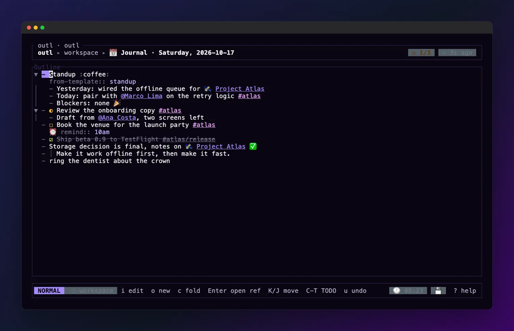Click the from-template value standup
The height and width of the screenshot is (331, 514).
pyautogui.click(x=123, y=81)
